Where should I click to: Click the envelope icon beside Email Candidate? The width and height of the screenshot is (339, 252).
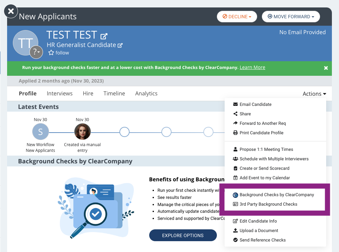point(235,105)
